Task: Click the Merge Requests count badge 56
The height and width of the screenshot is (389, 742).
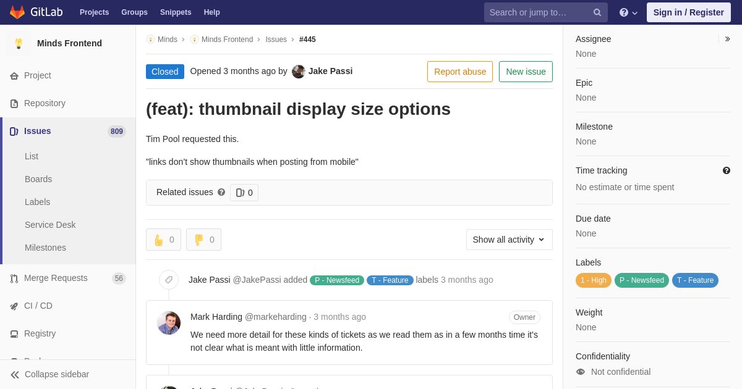Action: click(x=119, y=278)
